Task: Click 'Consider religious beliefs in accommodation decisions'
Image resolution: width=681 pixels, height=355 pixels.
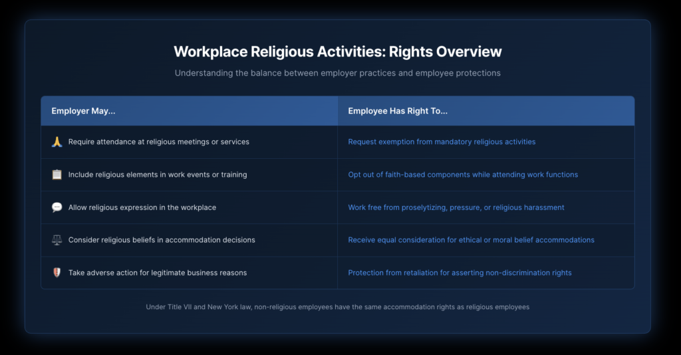Action: [162, 240]
